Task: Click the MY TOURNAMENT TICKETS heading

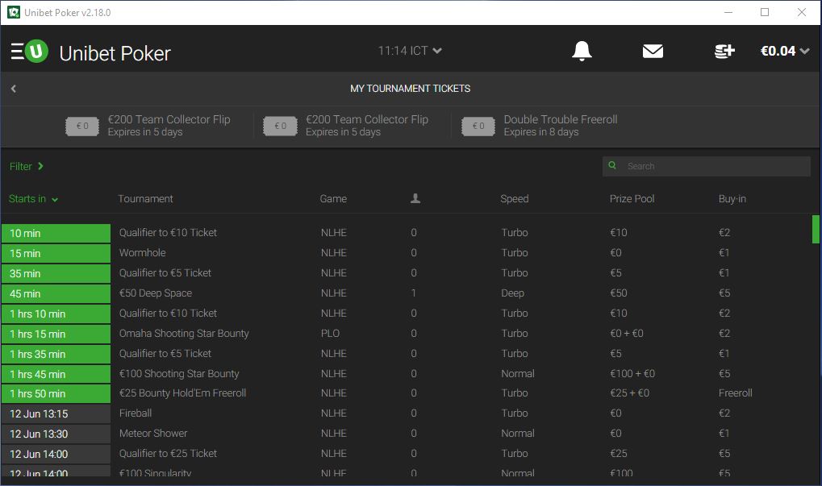Action: pos(410,89)
